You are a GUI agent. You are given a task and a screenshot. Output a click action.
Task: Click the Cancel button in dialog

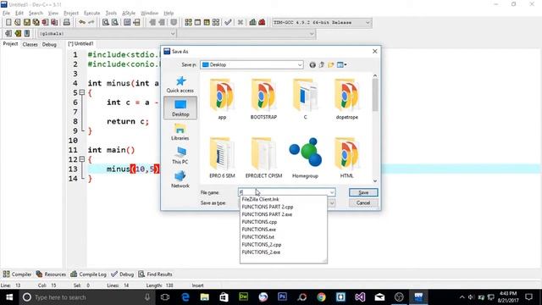point(363,203)
